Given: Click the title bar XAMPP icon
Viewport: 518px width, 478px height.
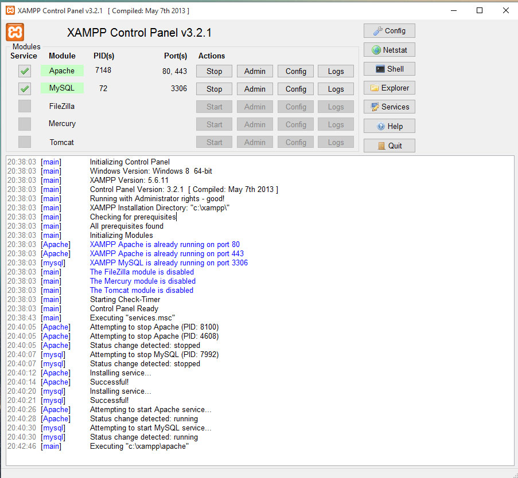Looking at the screenshot, I should tap(10, 10).
